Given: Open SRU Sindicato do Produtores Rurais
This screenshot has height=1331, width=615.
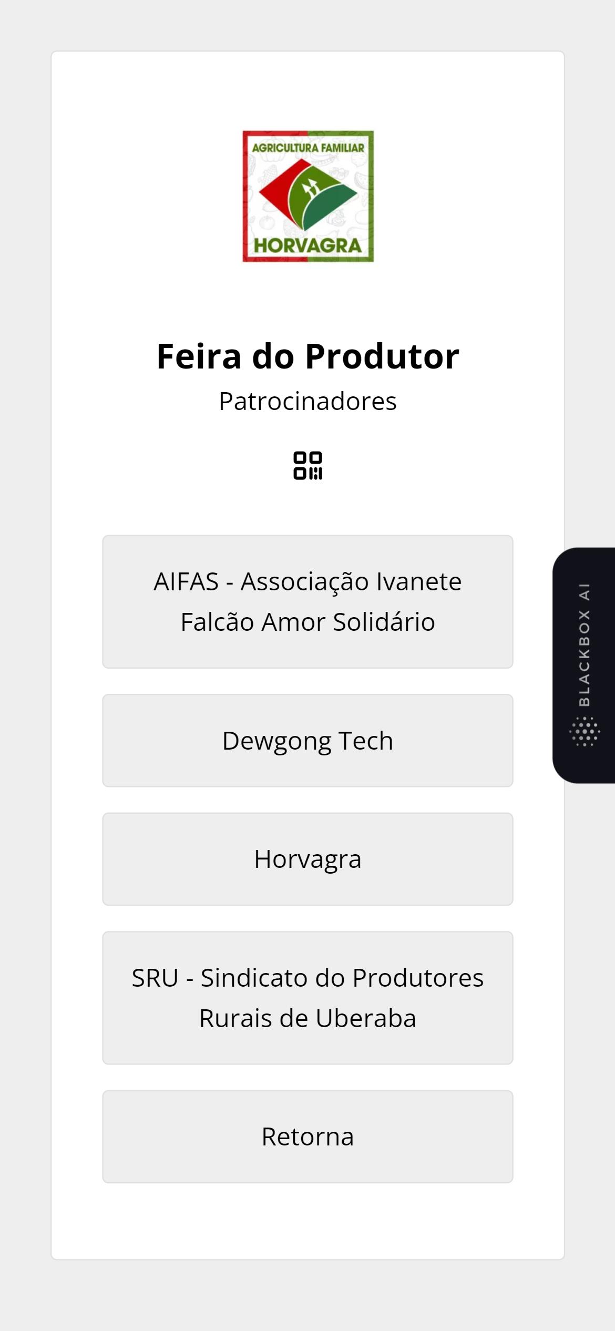Looking at the screenshot, I should [307, 998].
